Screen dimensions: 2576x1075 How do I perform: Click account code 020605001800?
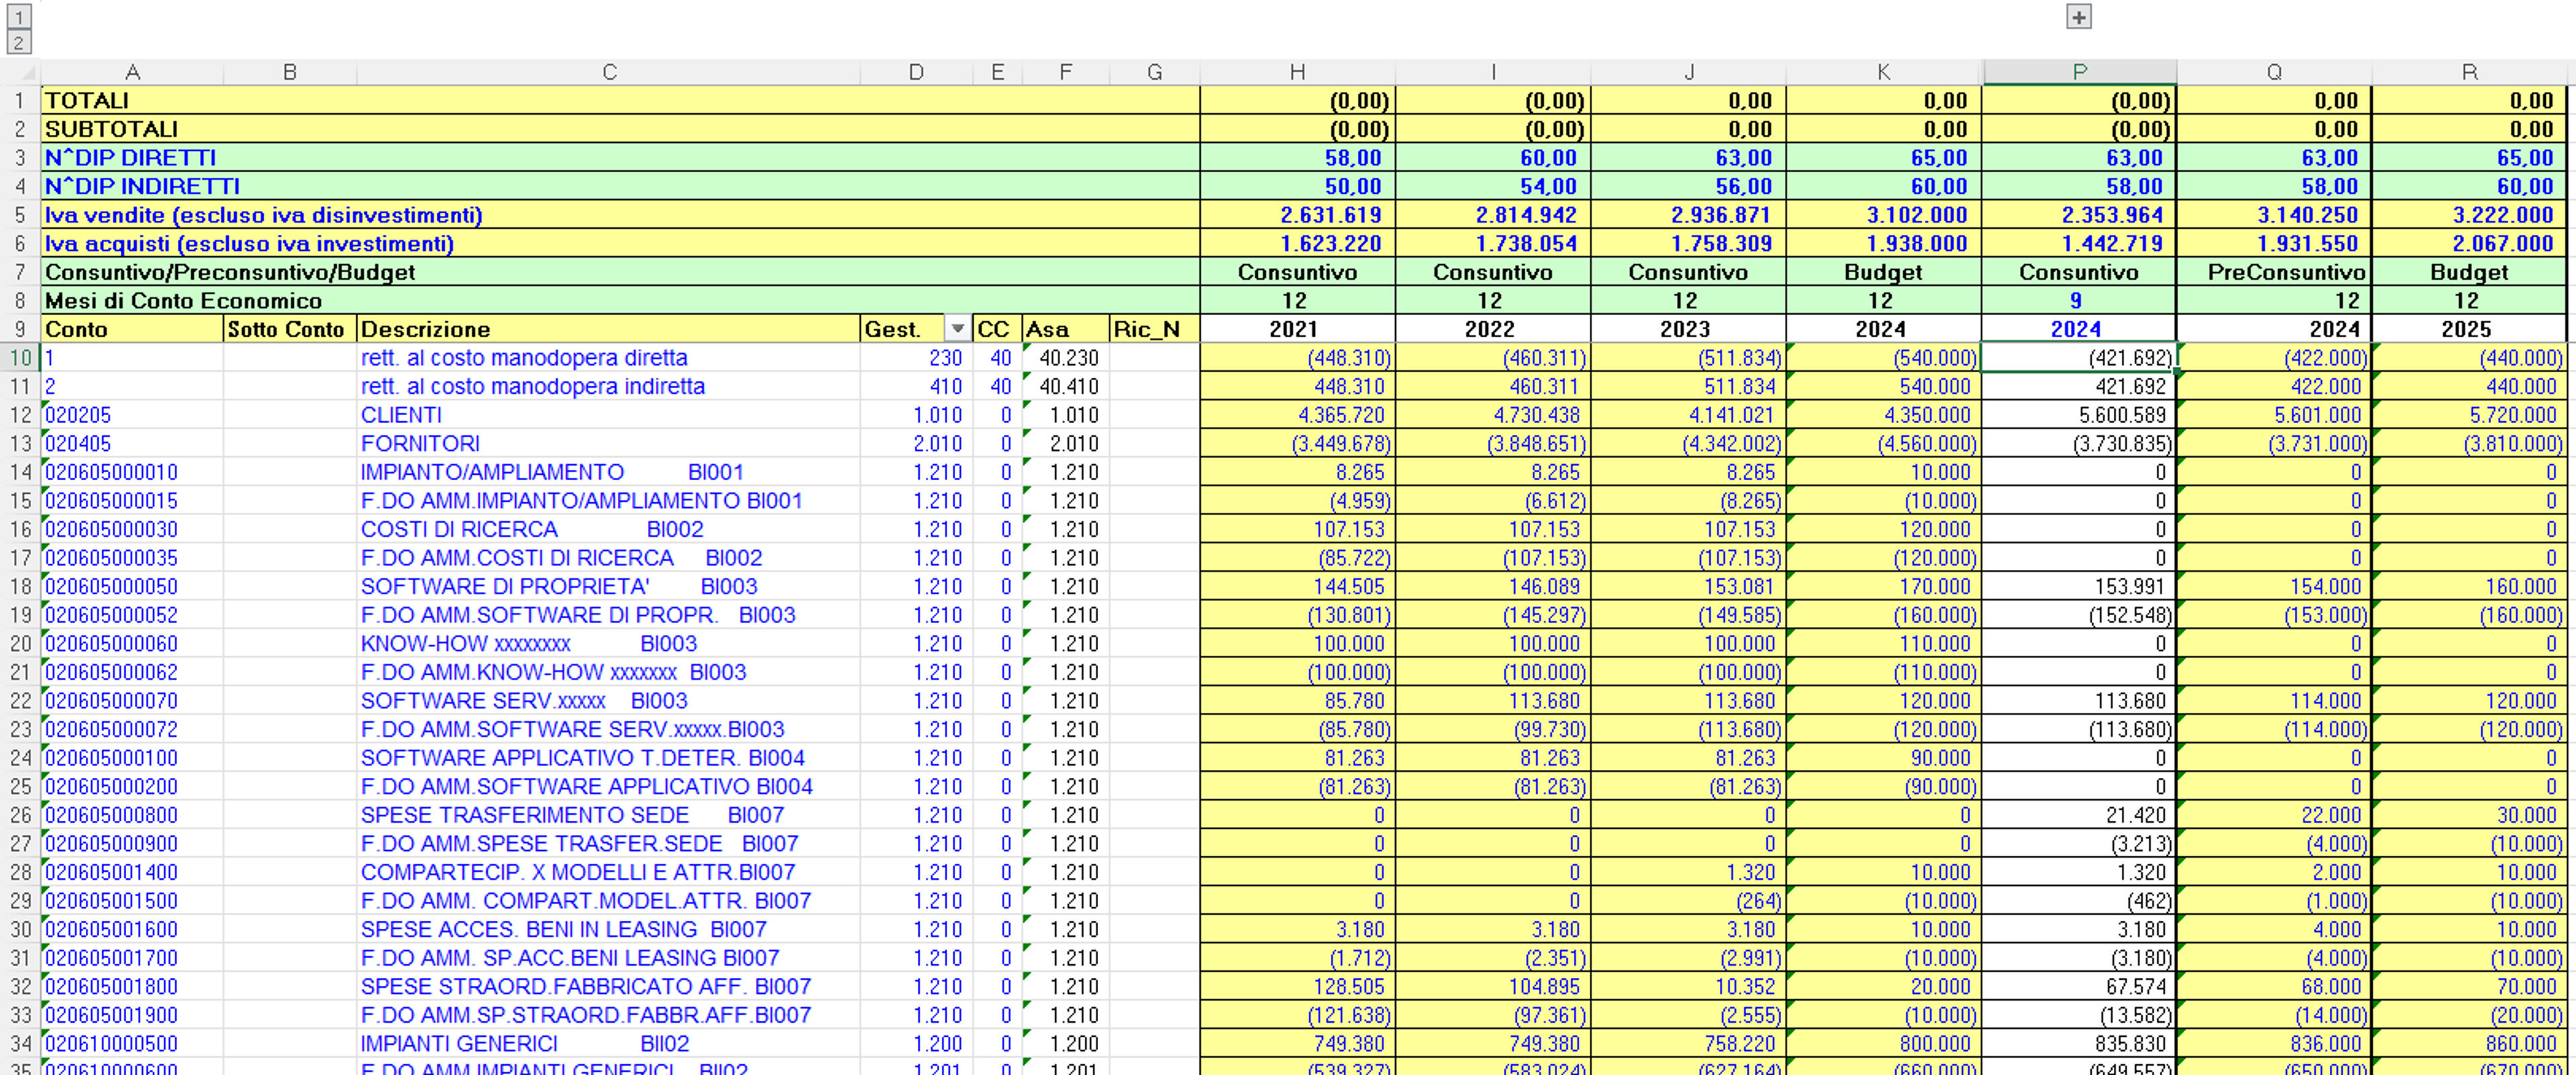click(x=132, y=987)
